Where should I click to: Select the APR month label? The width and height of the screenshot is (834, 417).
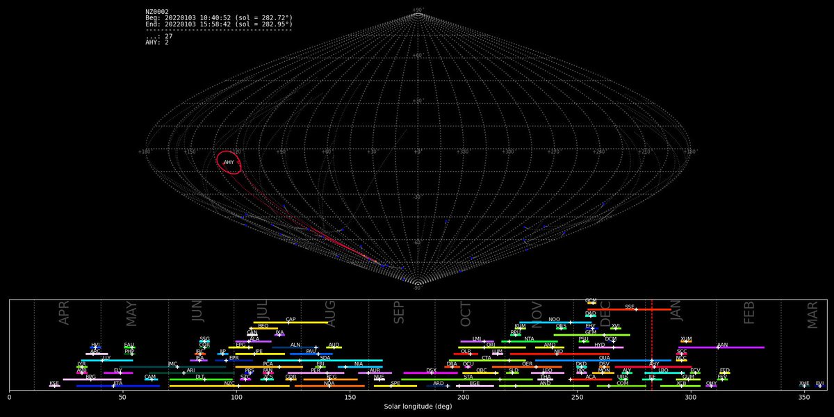pos(64,313)
